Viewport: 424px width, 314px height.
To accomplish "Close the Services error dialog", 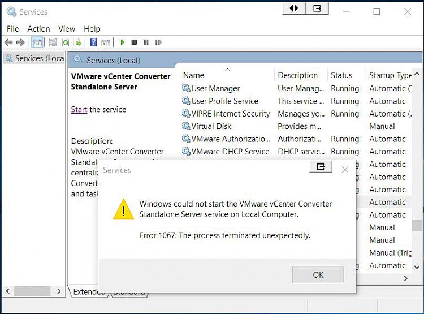I will pyautogui.click(x=345, y=170).
